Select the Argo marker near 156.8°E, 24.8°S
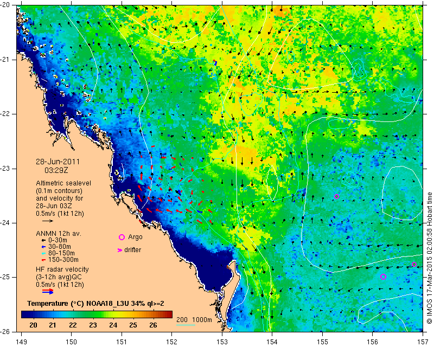434x347 pixels. tap(414, 264)
